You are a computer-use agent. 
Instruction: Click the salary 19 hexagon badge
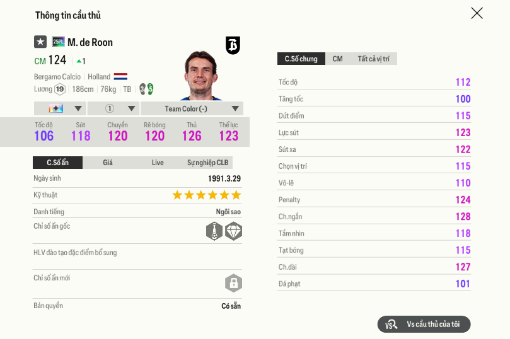point(60,89)
